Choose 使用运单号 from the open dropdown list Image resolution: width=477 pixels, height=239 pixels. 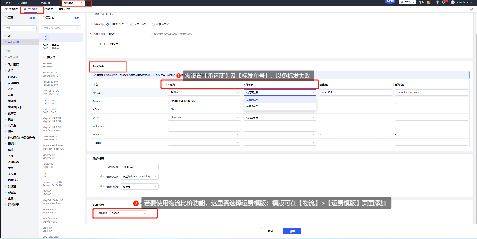pyautogui.click(x=252, y=106)
